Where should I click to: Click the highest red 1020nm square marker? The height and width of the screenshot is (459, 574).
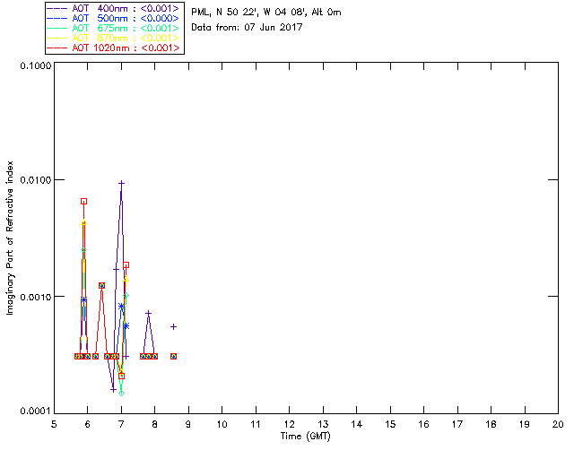83,202
